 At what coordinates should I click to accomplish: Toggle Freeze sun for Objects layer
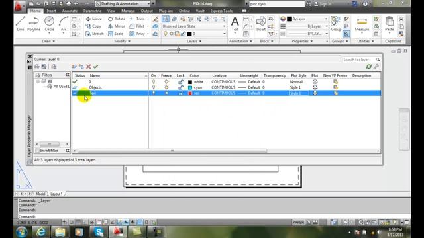click(166, 87)
